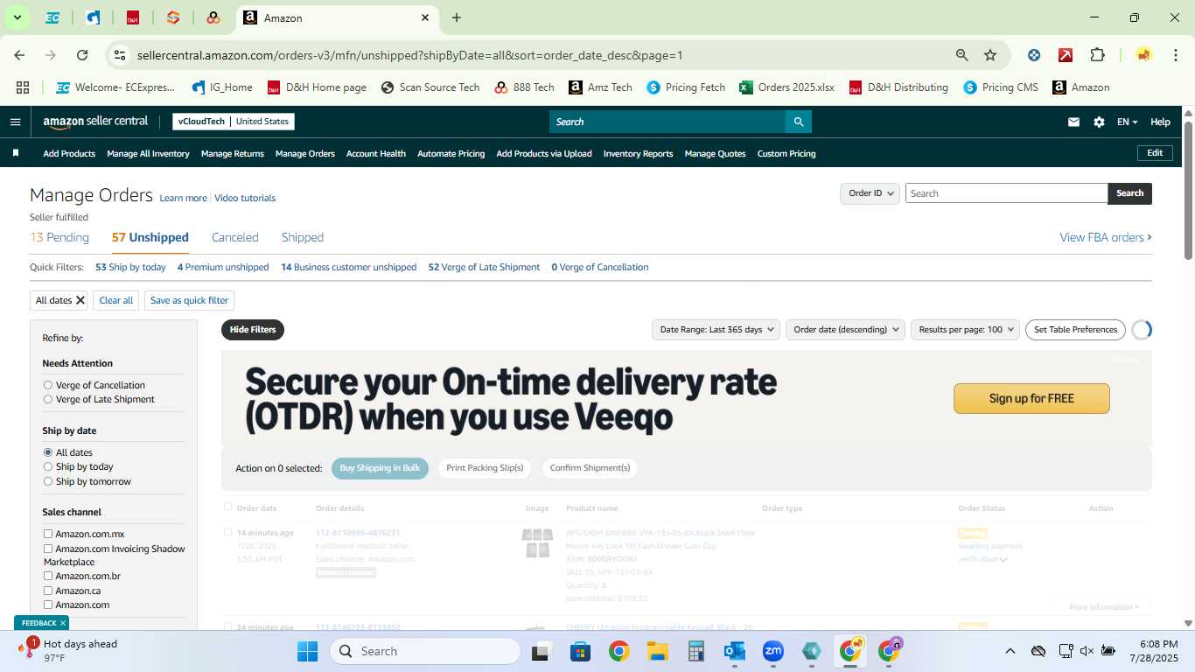Open Inventory Reports menu item
1195x672 pixels.
[x=639, y=153]
